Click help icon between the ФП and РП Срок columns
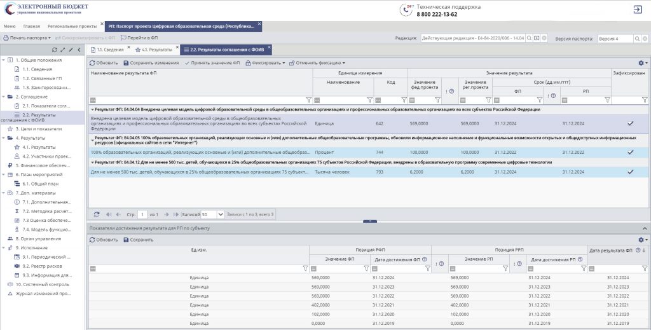651x330 pixels. (x=553, y=96)
